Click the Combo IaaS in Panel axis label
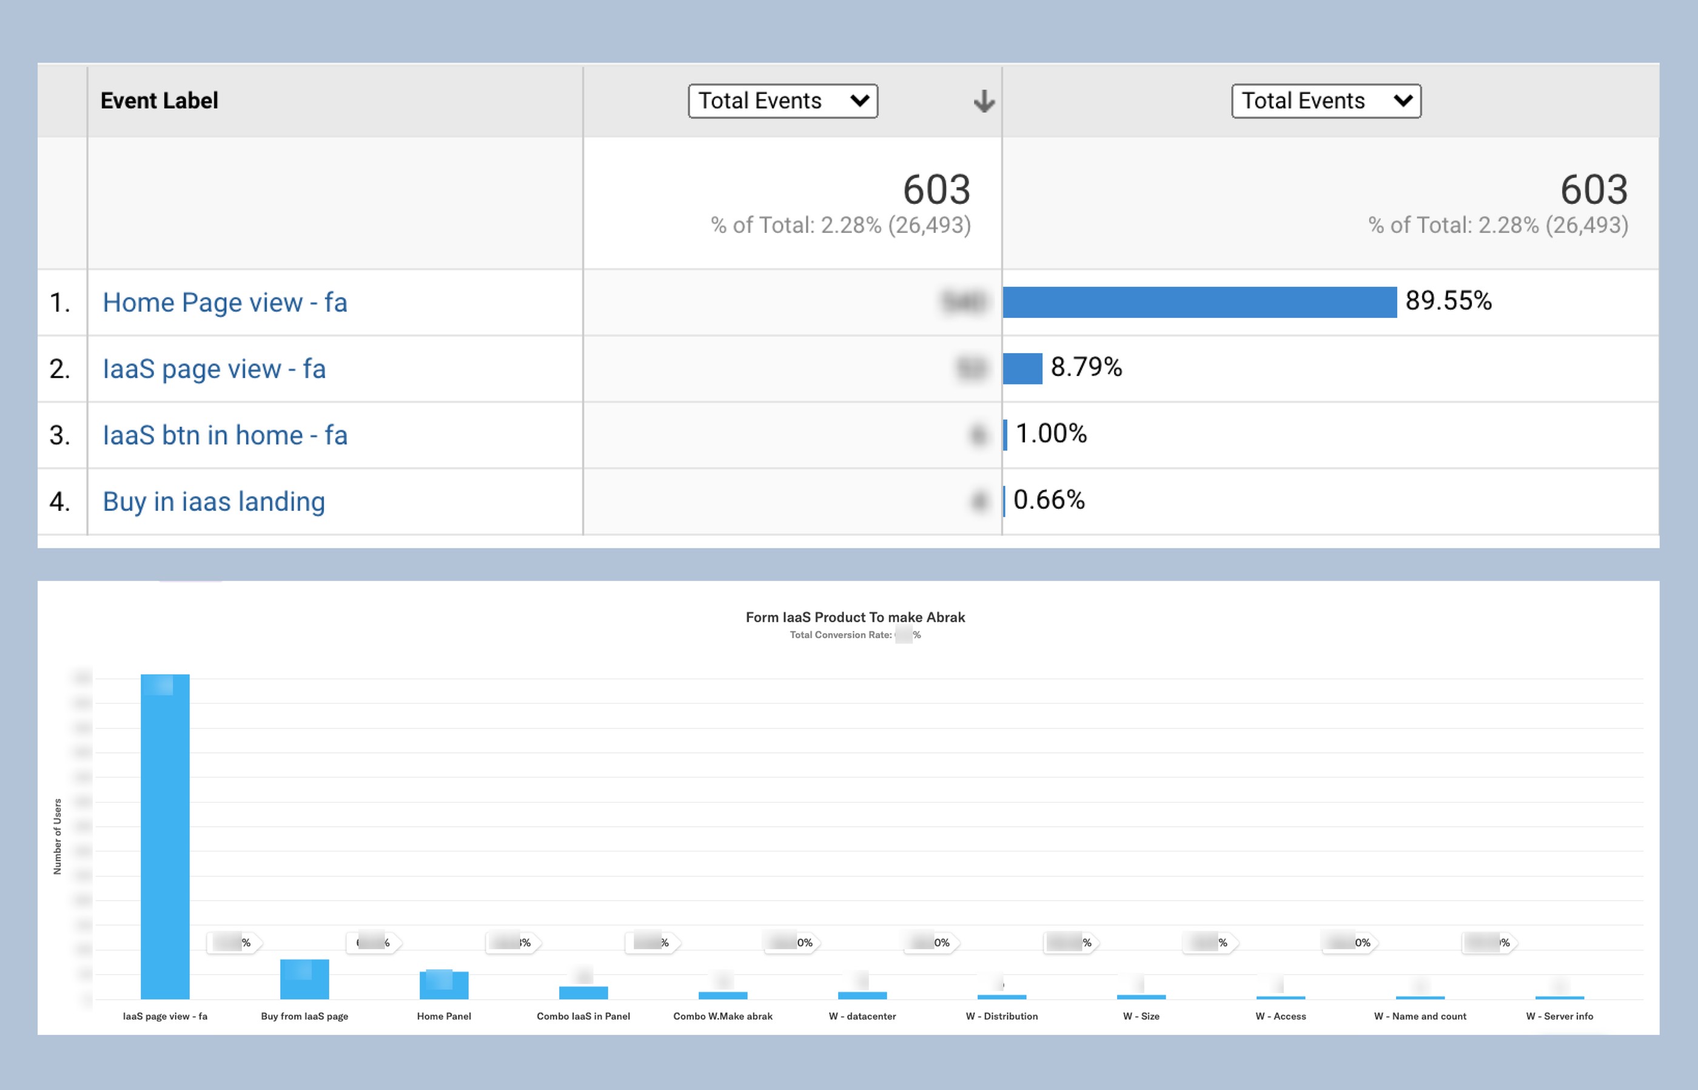The width and height of the screenshot is (1698, 1090). (x=583, y=1017)
